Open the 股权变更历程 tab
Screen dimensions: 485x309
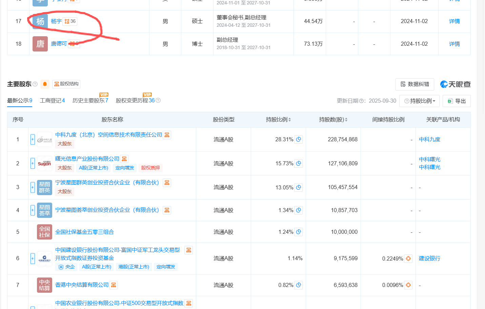(x=135, y=101)
